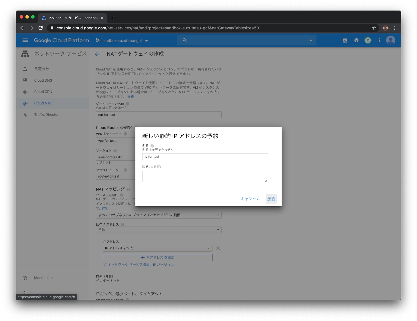Click the IP アドレス を追加 button

tap(158, 258)
